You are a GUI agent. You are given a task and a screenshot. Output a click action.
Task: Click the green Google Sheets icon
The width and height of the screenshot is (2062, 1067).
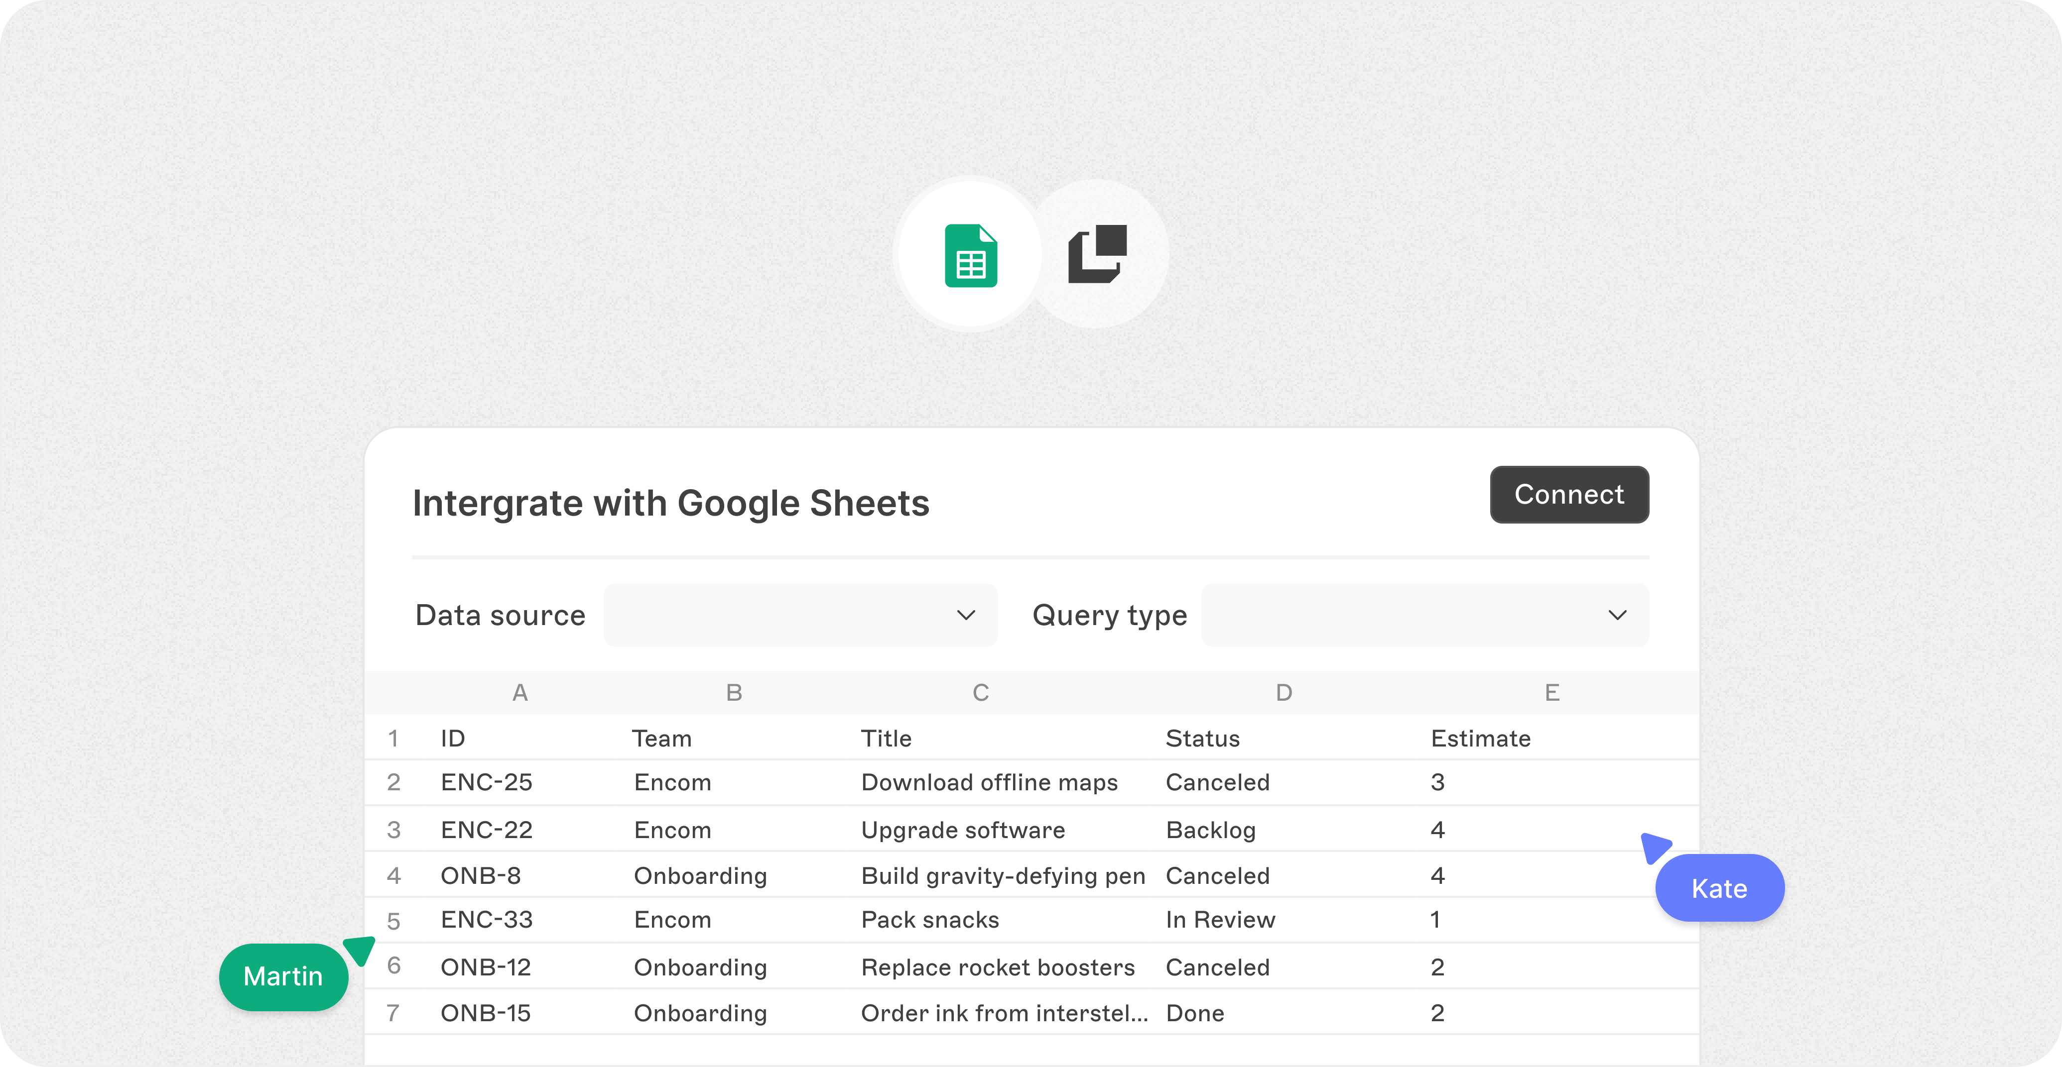(x=970, y=255)
